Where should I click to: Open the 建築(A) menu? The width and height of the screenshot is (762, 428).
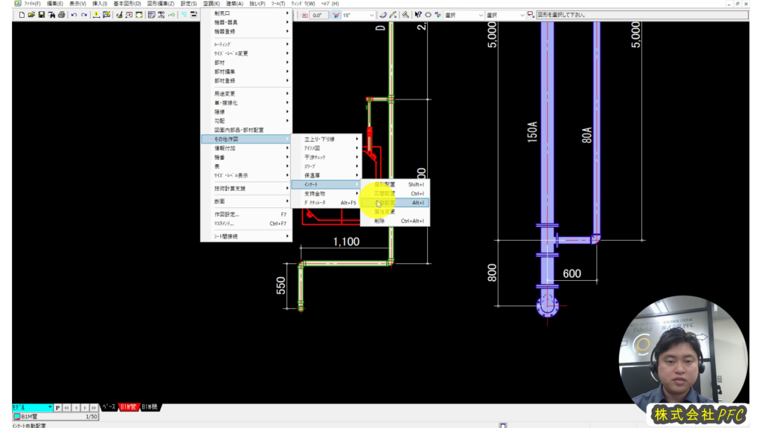coord(234,4)
